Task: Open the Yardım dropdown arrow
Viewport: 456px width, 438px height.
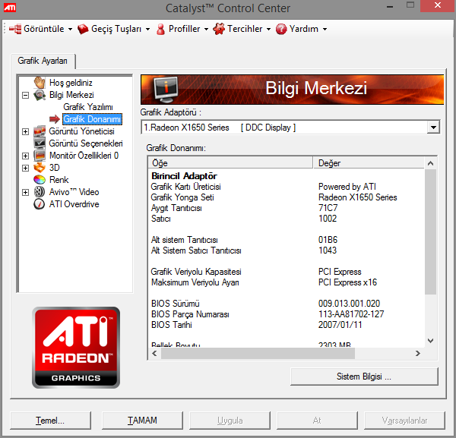Action: click(325, 29)
